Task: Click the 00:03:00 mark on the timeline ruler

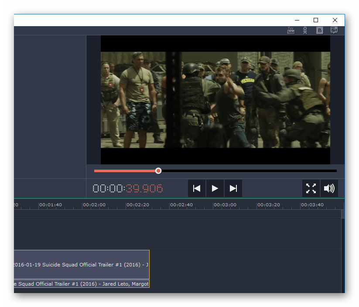Action: tap(225, 205)
